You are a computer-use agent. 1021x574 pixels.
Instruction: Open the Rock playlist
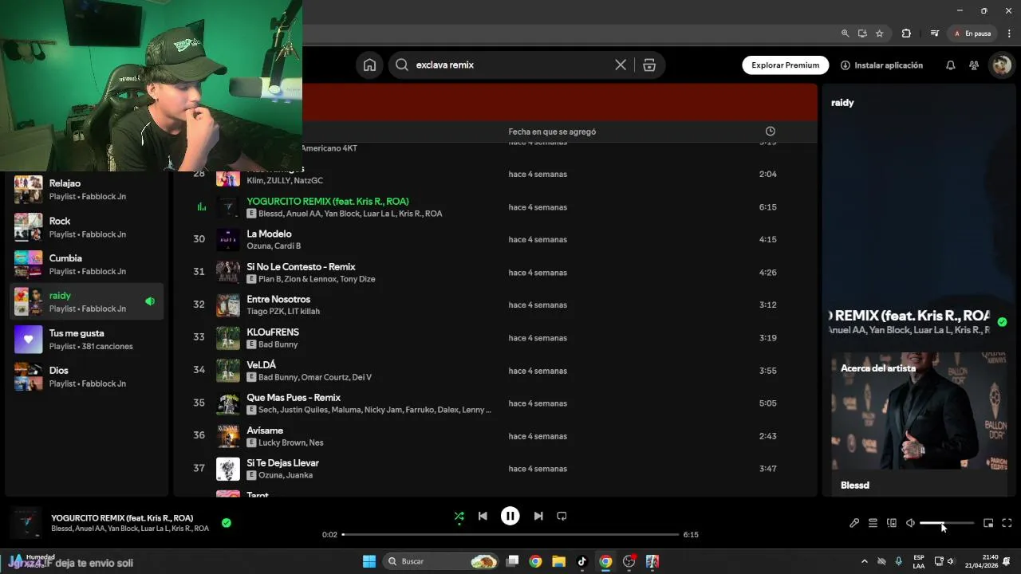(x=86, y=227)
